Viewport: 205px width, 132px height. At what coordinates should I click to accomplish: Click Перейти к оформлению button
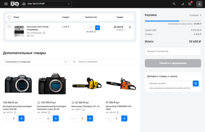[x=173, y=63]
